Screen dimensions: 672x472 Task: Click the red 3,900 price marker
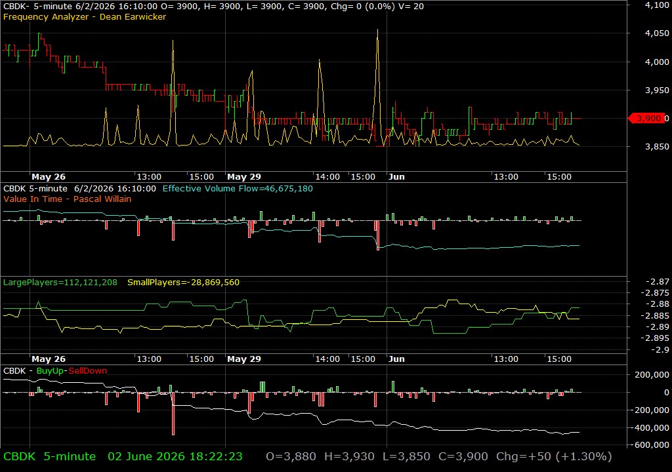click(x=648, y=118)
